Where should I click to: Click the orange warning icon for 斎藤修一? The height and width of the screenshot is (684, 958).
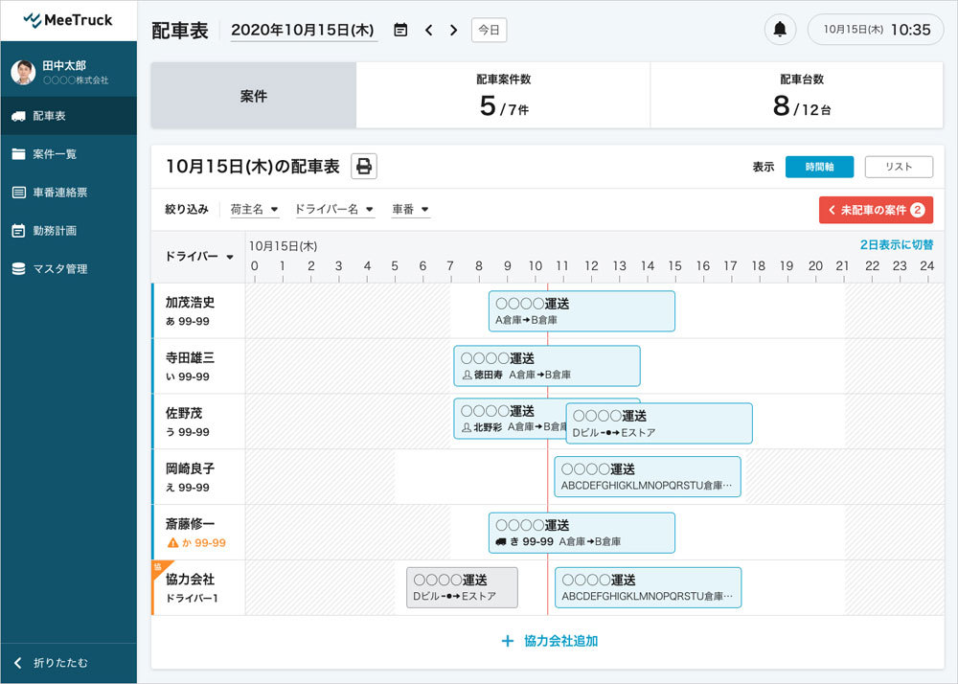(172, 542)
